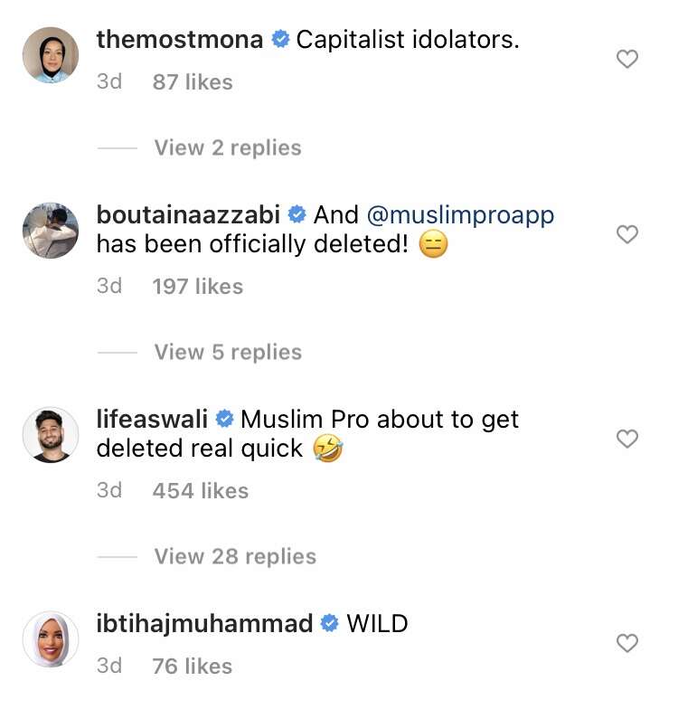The height and width of the screenshot is (709, 678).
Task: View the 197 likes list
Action: (x=197, y=286)
